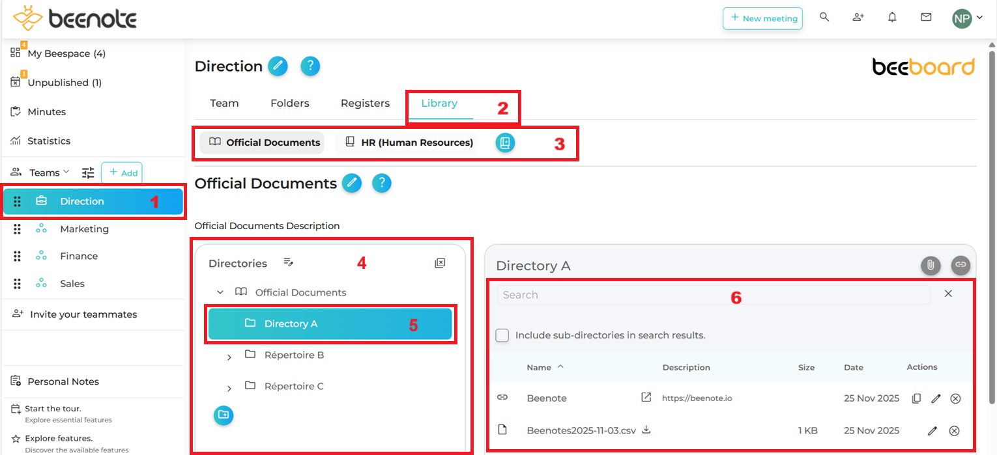Image resolution: width=997 pixels, height=455 pixels.
Task: Open notifications bell icon
Action: point(892,18)
